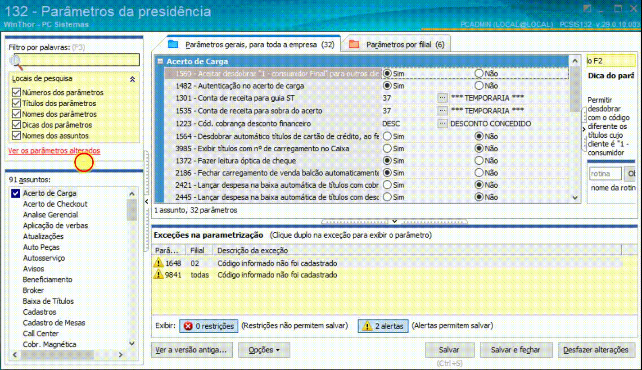Image resolution: width=642 pixels, height=370 pixels.
Task: Sort by Descrição da exceção column header
Action: click(417, 250)
